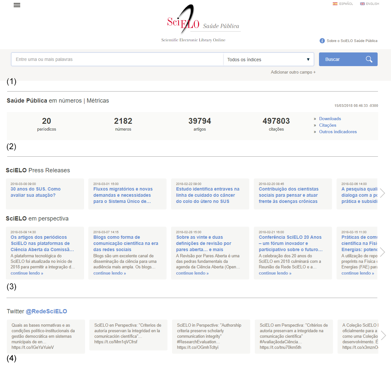This screenshot has width=391, height=370.
Task: Click the 2018-03-07 14:15 post date
Action: [106, 232]
